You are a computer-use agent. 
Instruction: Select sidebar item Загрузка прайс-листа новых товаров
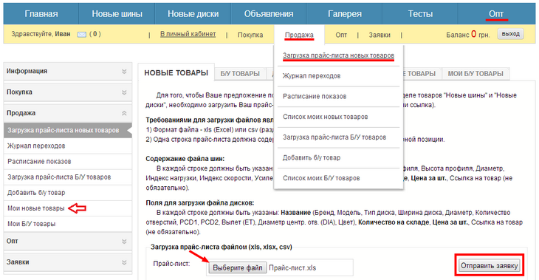68,130
